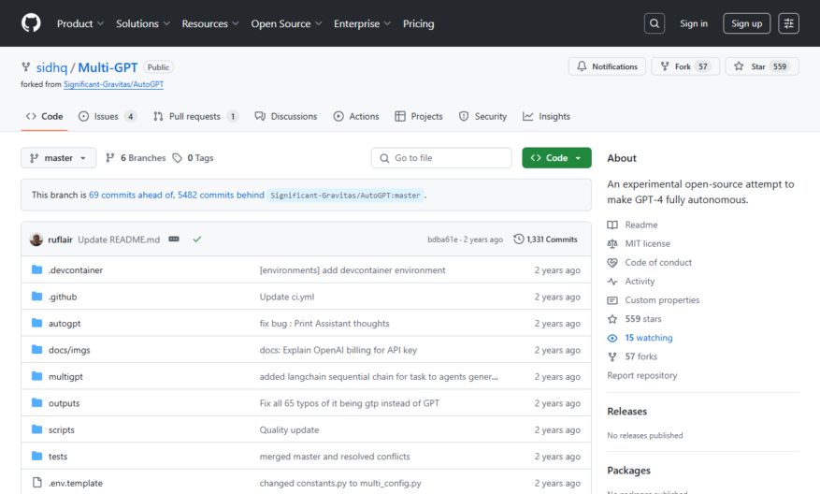The height and width of the screenshot is (494, 820).
Task: Open the 15 watching link
Action: (x=649, y=338)
